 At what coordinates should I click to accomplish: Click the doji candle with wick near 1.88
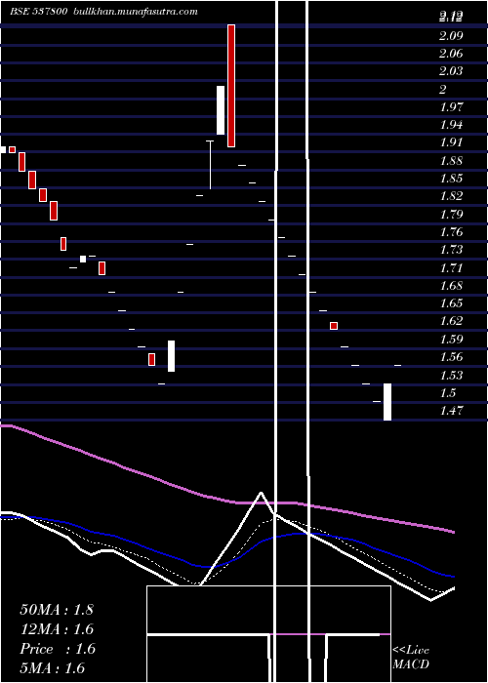210,165
